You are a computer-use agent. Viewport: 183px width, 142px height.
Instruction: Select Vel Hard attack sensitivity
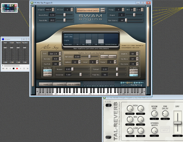[48, 70]
